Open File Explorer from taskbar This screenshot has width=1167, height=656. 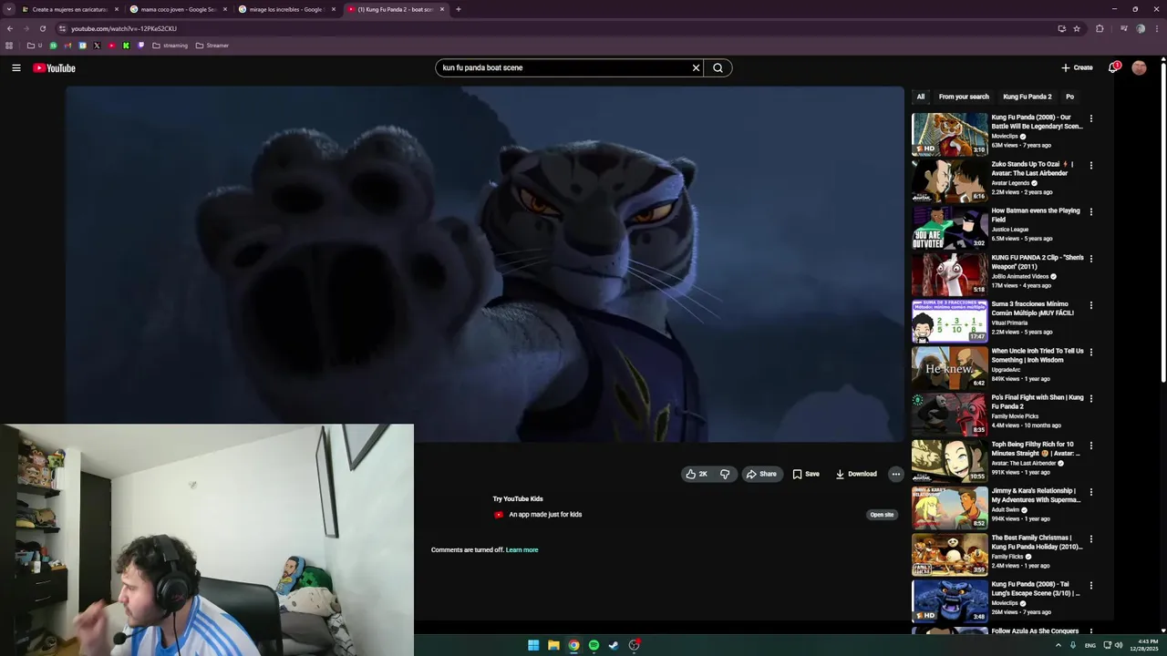coord(553,645)
